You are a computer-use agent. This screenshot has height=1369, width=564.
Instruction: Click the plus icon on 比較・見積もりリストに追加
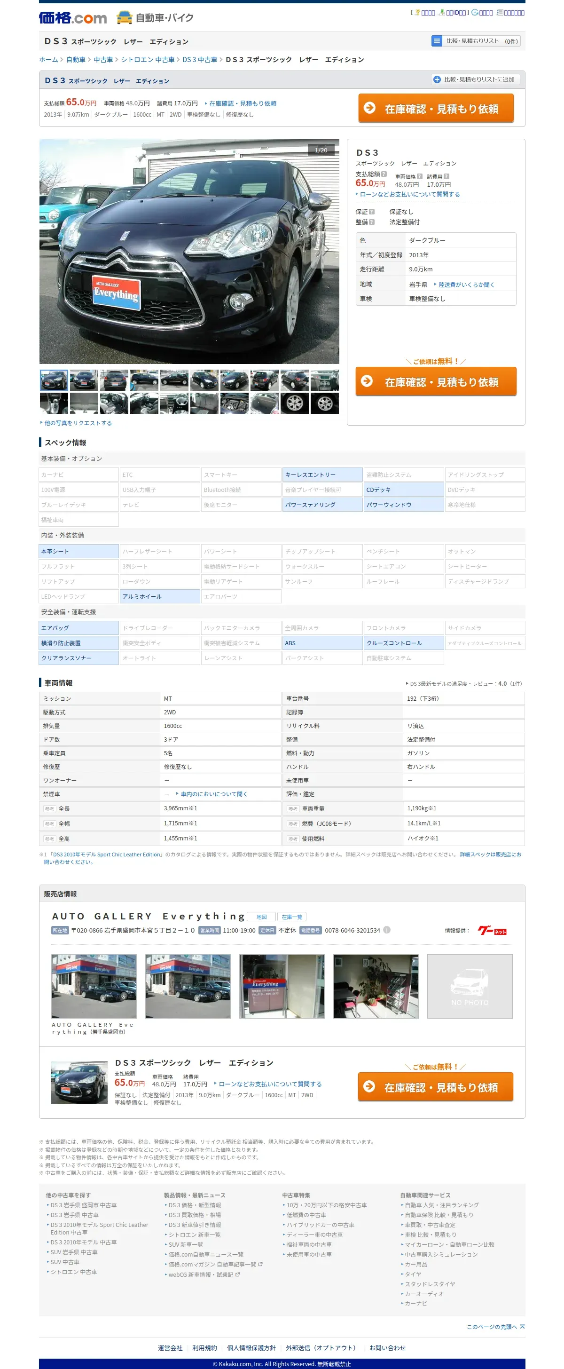tap(437, 79)
